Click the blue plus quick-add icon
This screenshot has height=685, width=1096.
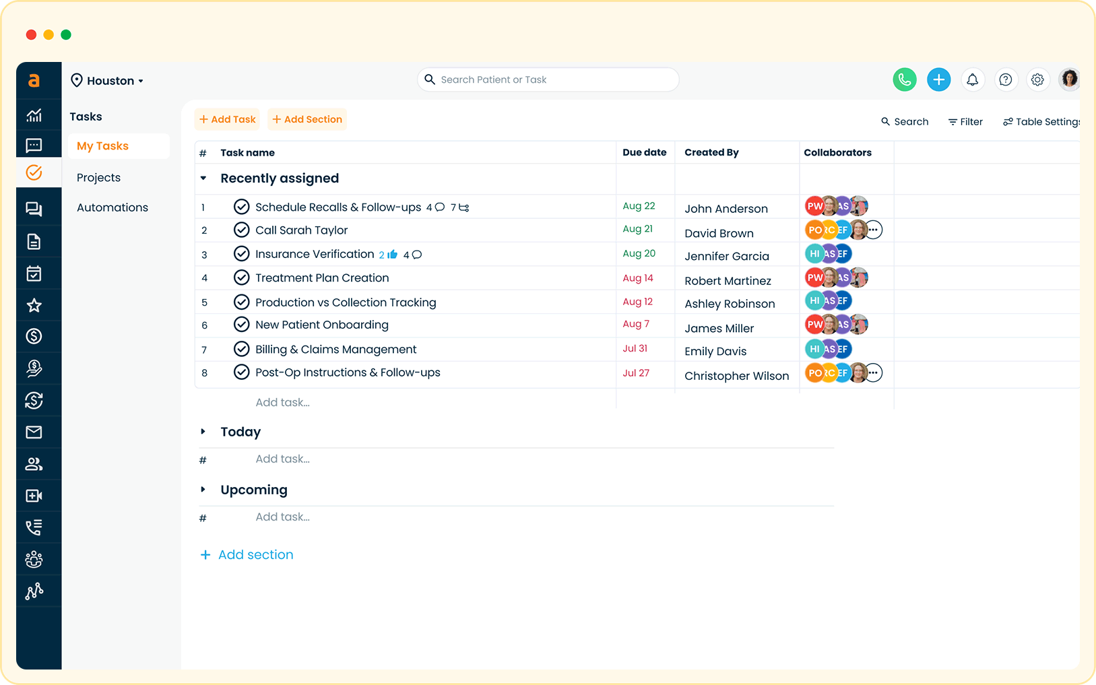click(938, 79)
